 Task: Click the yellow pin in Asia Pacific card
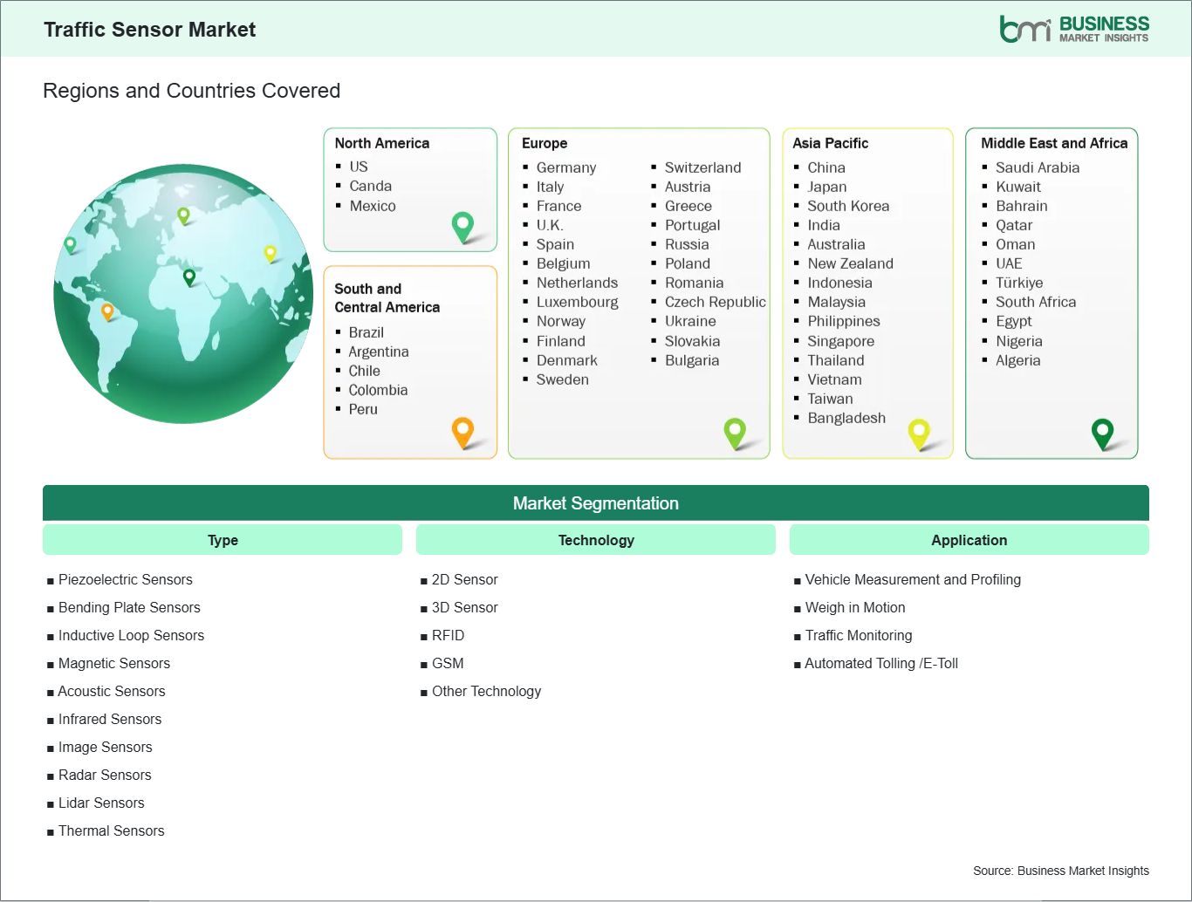pos(919,434)
